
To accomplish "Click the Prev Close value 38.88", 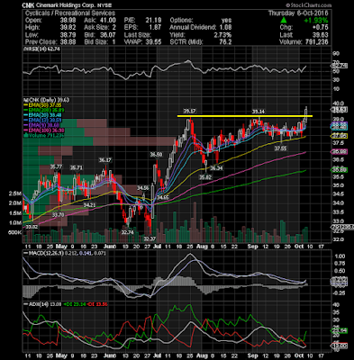I will tap(68, 41).
